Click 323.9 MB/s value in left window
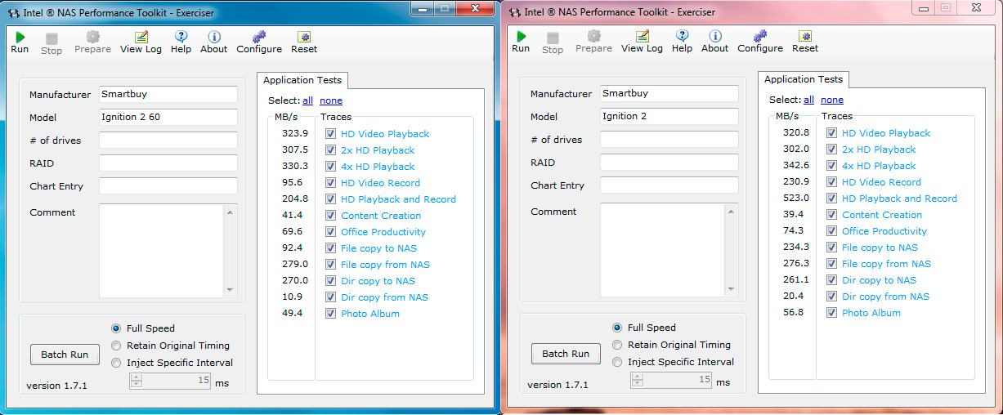The width and height of the screenshot is (1003, 415). [295, 134]
